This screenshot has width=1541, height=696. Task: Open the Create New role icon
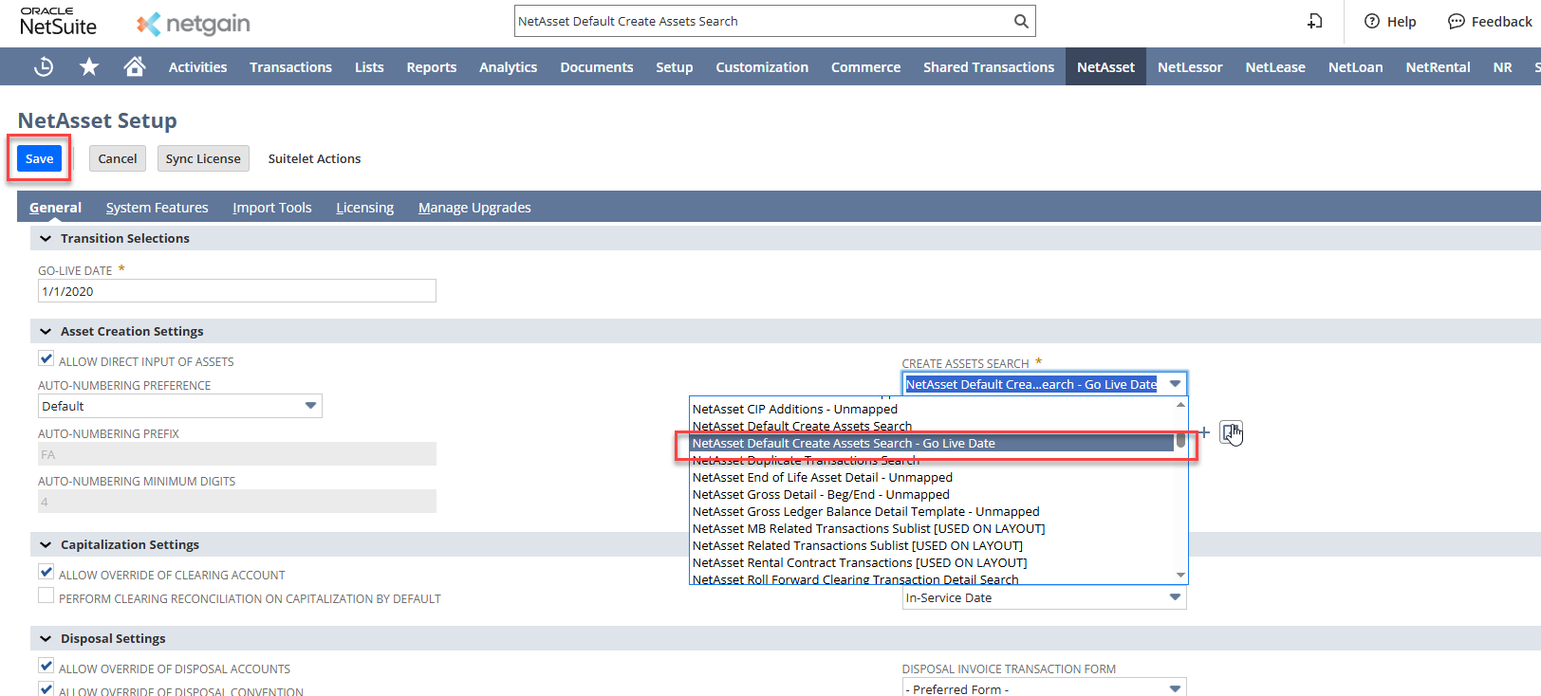(x=1315, y=21)
